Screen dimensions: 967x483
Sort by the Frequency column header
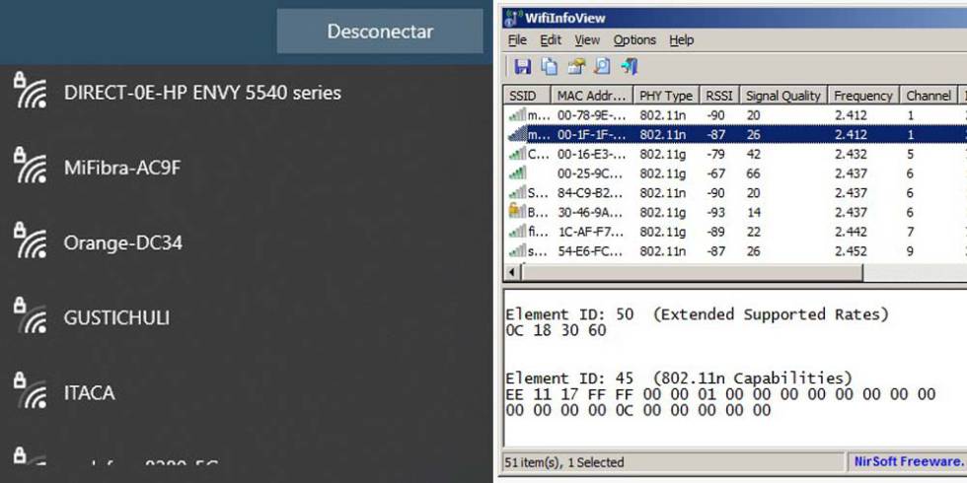[x=863, y=96]
